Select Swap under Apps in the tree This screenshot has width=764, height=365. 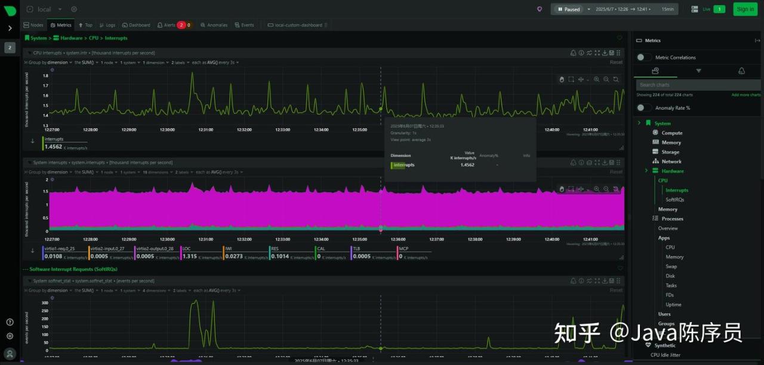click(671, 267)
